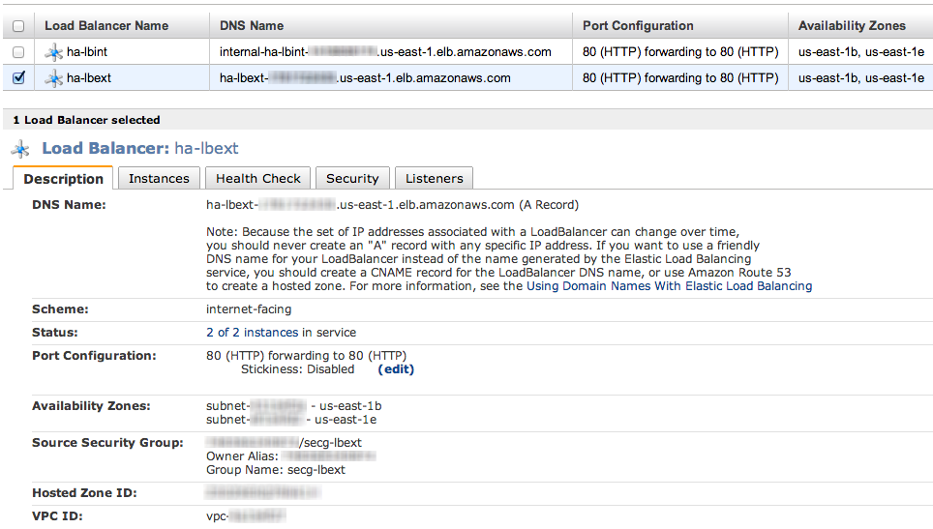Click ha-lbint port configuration cell
Image resolution: width=933 pixels, height=529 pixels.
point(680,51)
